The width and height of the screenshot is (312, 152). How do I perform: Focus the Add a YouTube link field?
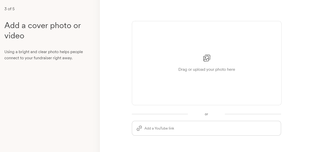click(x=206, y=128)
